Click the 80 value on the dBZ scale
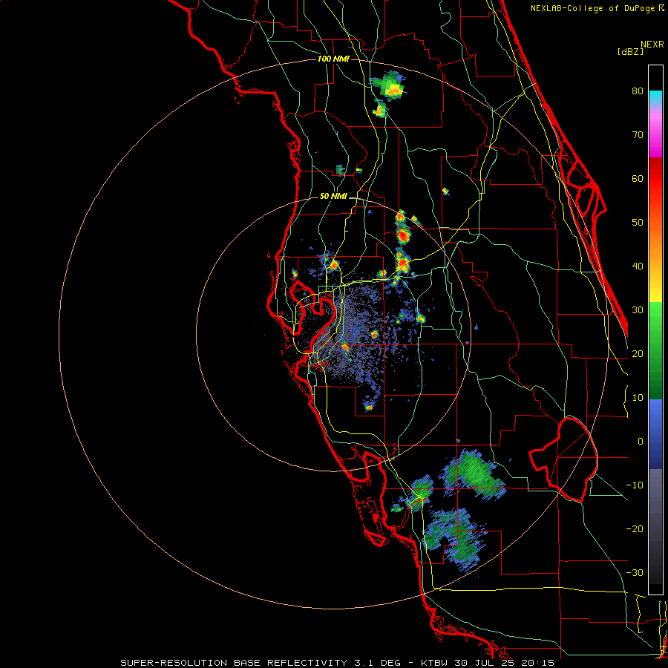 point(638,91)
